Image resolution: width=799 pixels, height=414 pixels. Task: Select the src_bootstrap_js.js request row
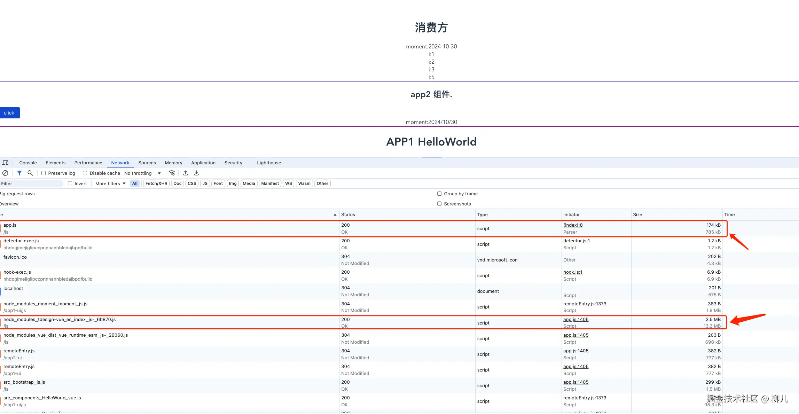point(24,382)
